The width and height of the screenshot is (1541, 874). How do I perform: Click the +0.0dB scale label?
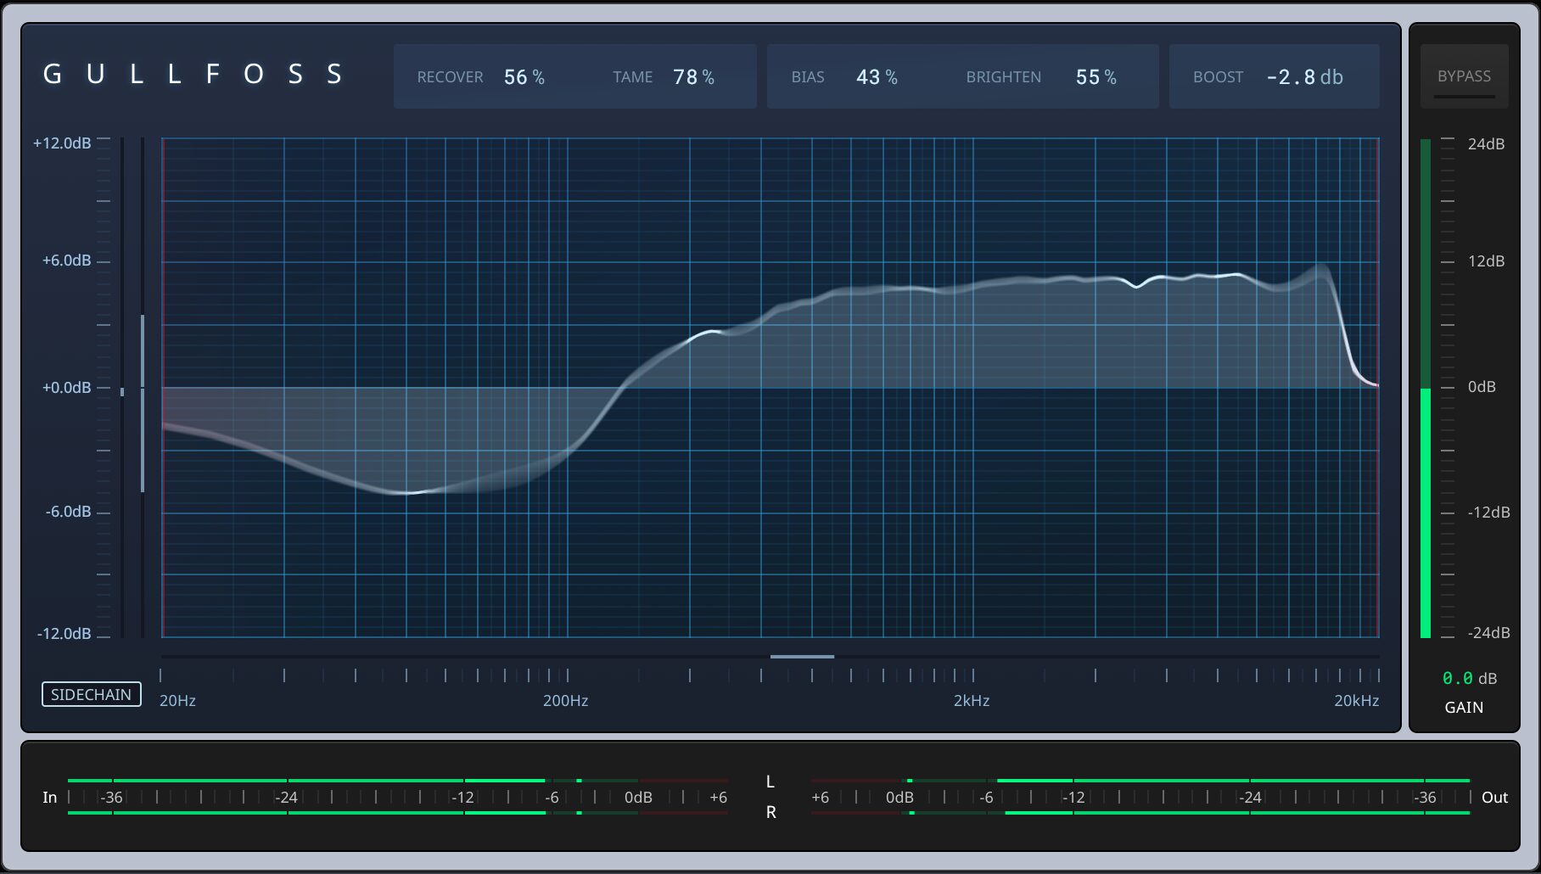point(67,388)
